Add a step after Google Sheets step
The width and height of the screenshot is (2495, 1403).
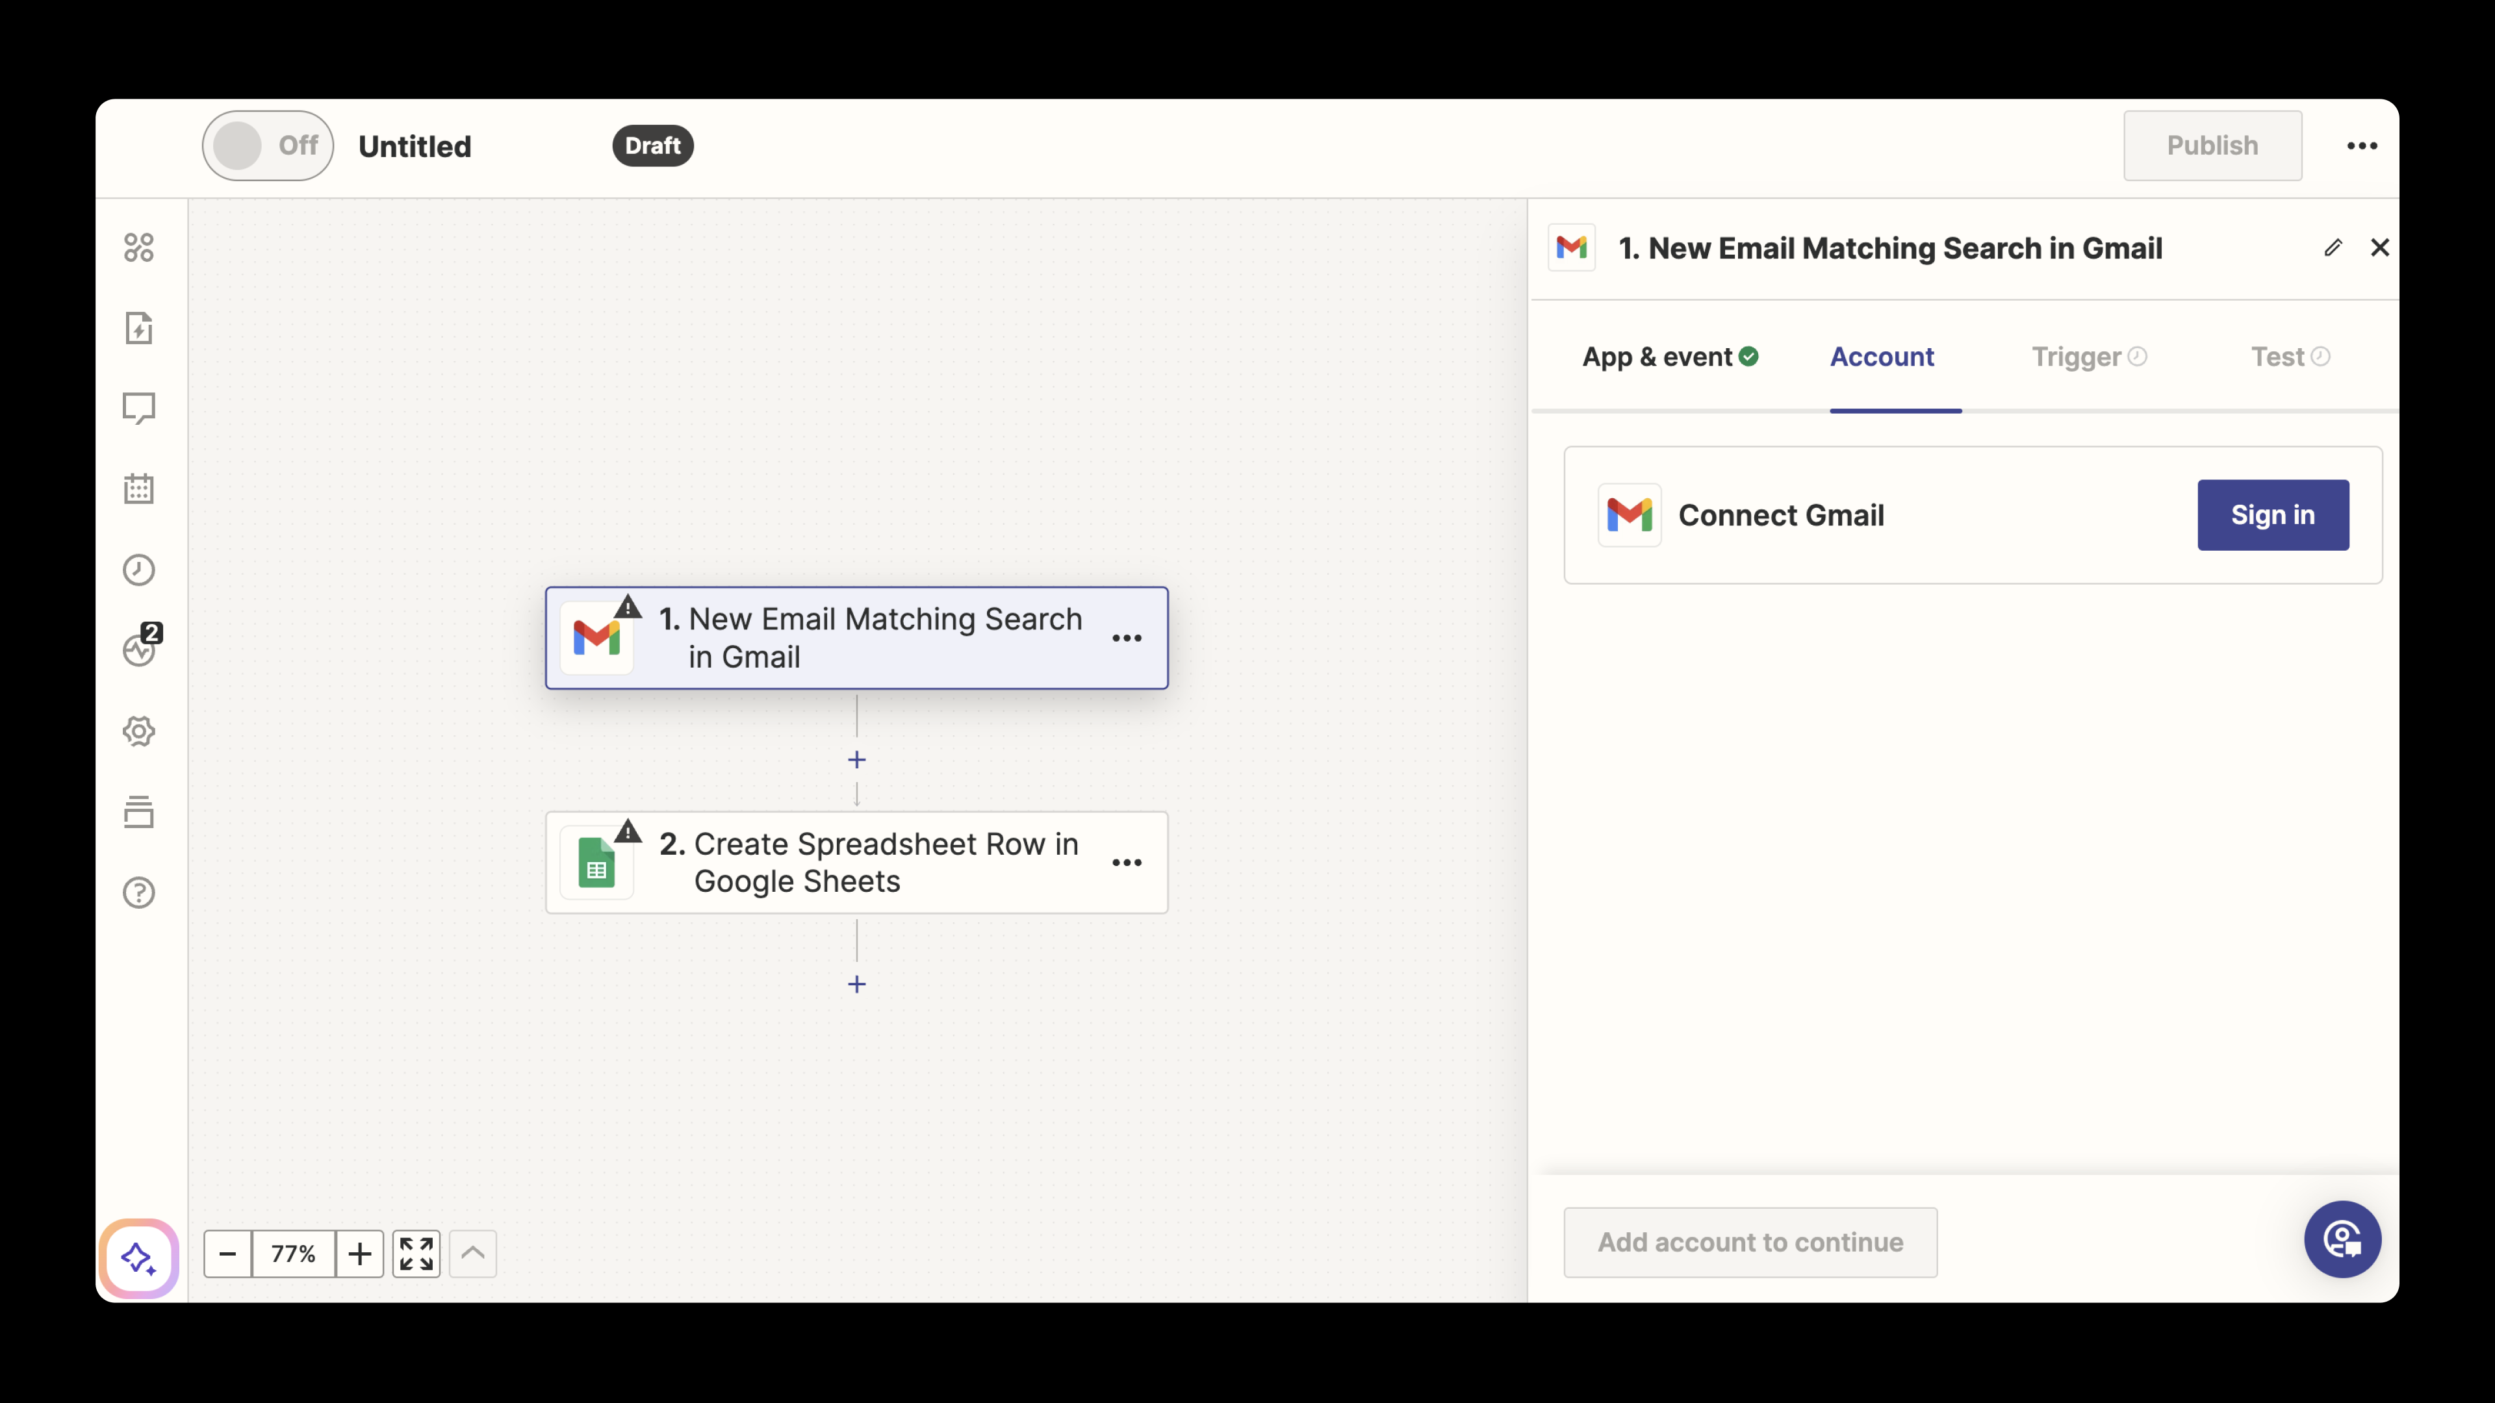tap(856, 985)
